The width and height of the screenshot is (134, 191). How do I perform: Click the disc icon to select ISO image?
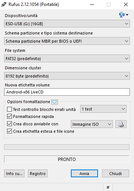coord(121,124)
